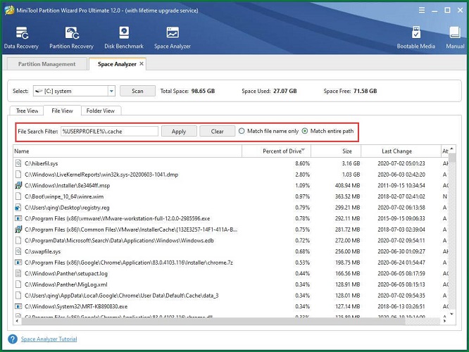
Task: Click the scroll right arrow
Action: [x=444, y=321]
